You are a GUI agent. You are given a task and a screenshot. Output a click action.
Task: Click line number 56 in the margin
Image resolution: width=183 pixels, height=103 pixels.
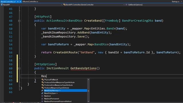(11, 52)
